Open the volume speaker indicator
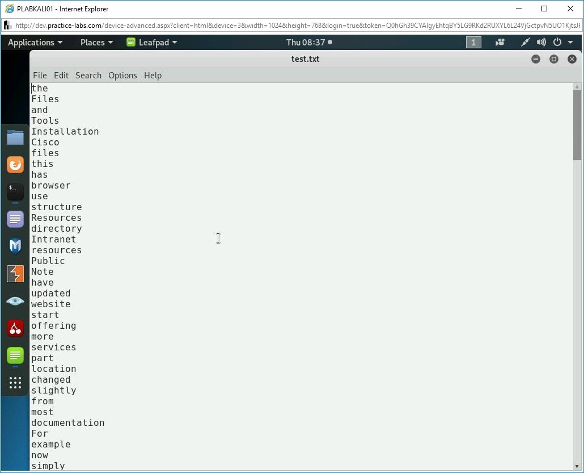Image resolution: width=584 pixels, height=473 pixels. (x=541, y=43)
